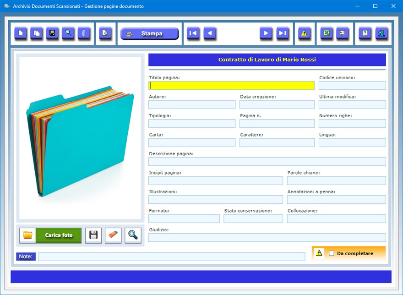Click the Stampa print button
This screenshot has height=295, width=403.
tap(149, 33)
